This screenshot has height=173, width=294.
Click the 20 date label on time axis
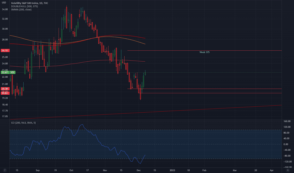(256, 170)
